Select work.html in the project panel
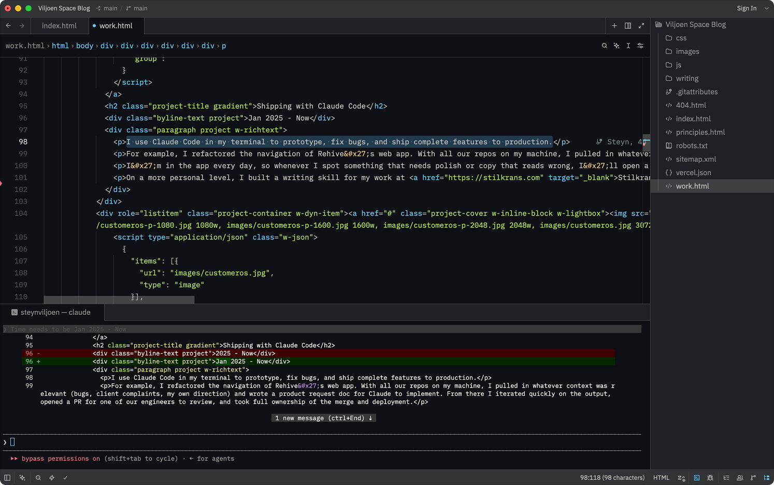The width and height of the screenshot is (774, 485). tap(712, 186)
